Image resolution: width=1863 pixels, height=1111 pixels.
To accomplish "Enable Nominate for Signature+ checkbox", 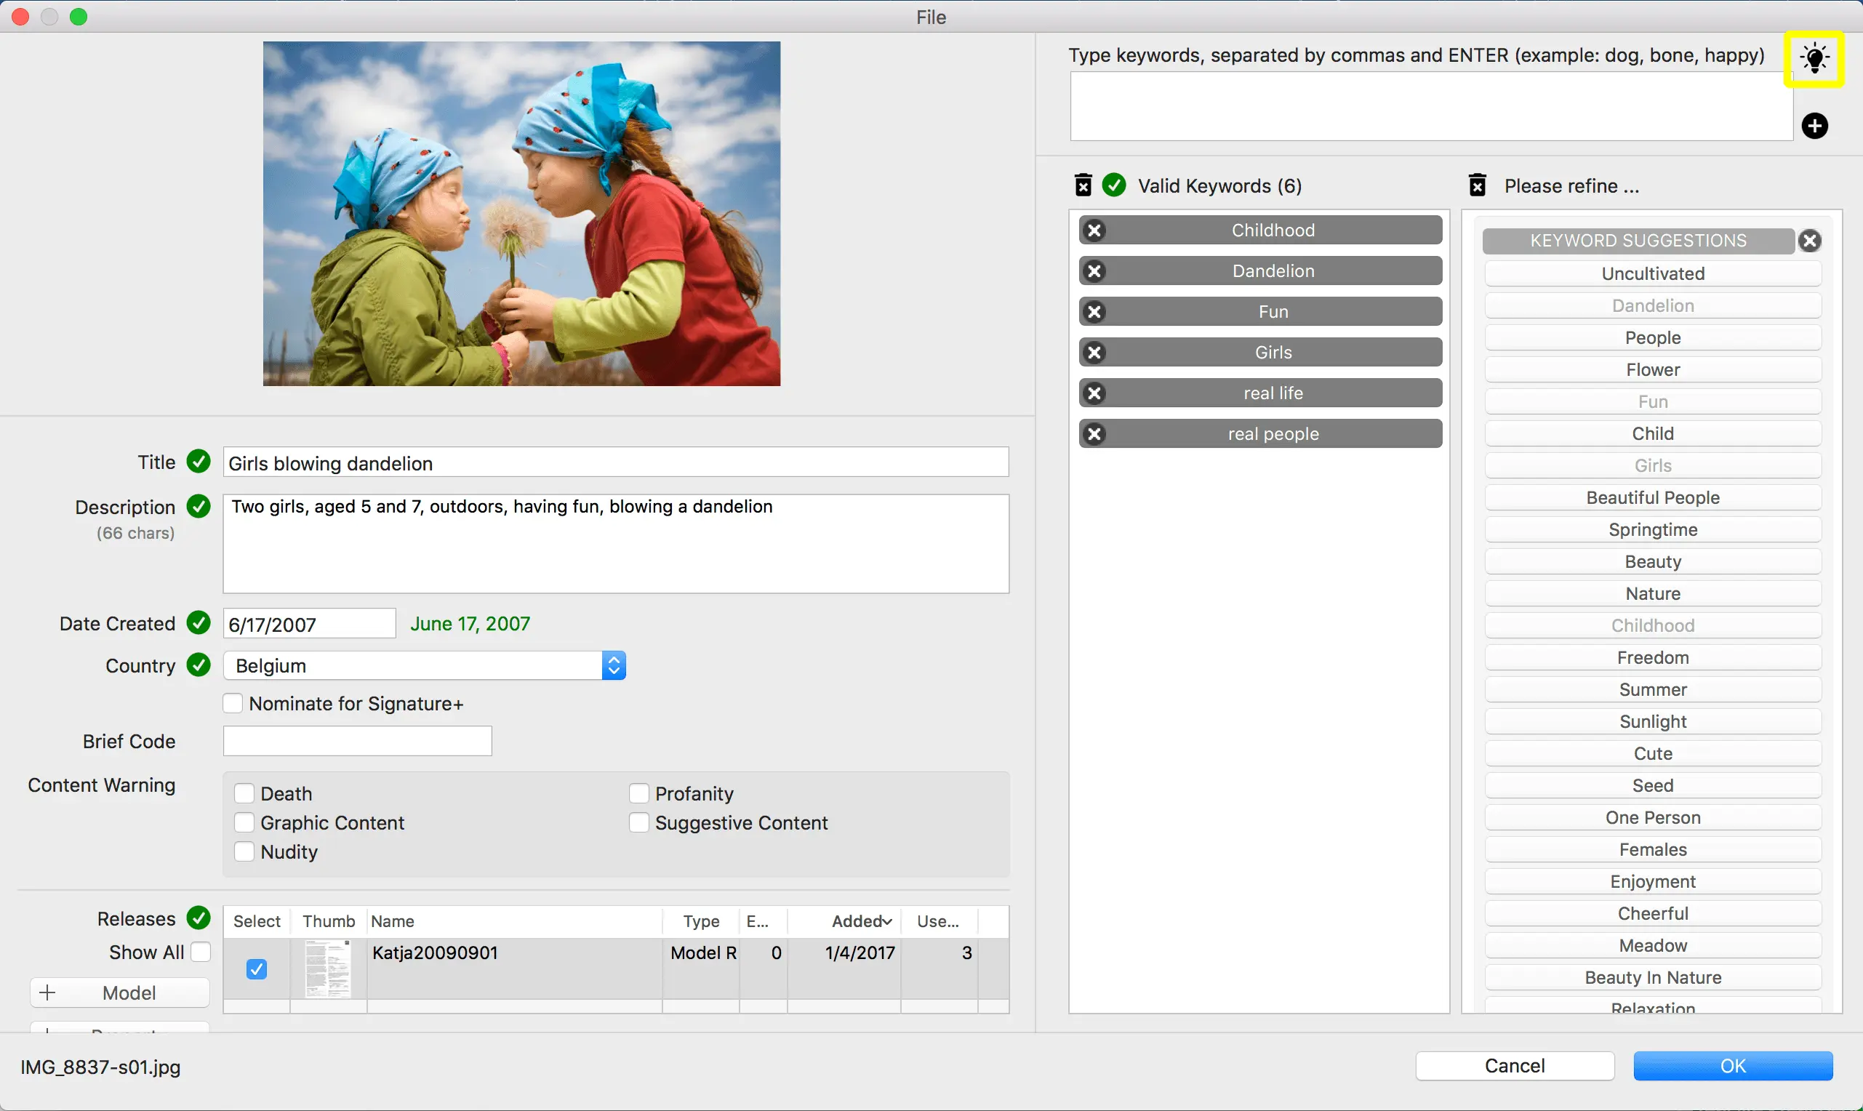I will click(233, 703).
